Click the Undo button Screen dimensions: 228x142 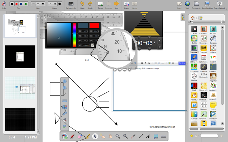[x=82, y=5]
